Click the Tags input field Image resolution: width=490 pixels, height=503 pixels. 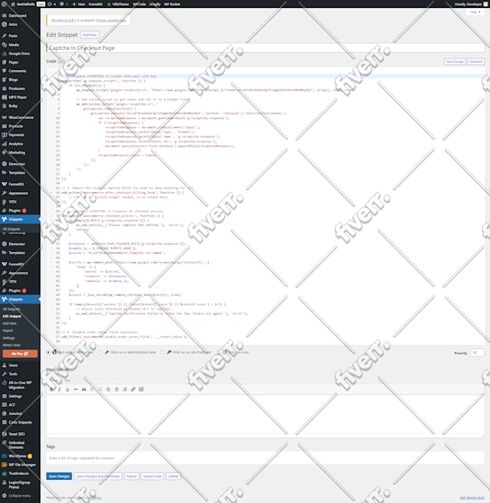[265, 458]
